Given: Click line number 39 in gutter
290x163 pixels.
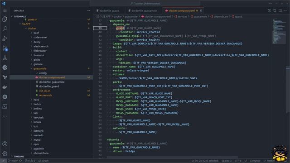Looking at the screenshot, I should coord(100,28).
